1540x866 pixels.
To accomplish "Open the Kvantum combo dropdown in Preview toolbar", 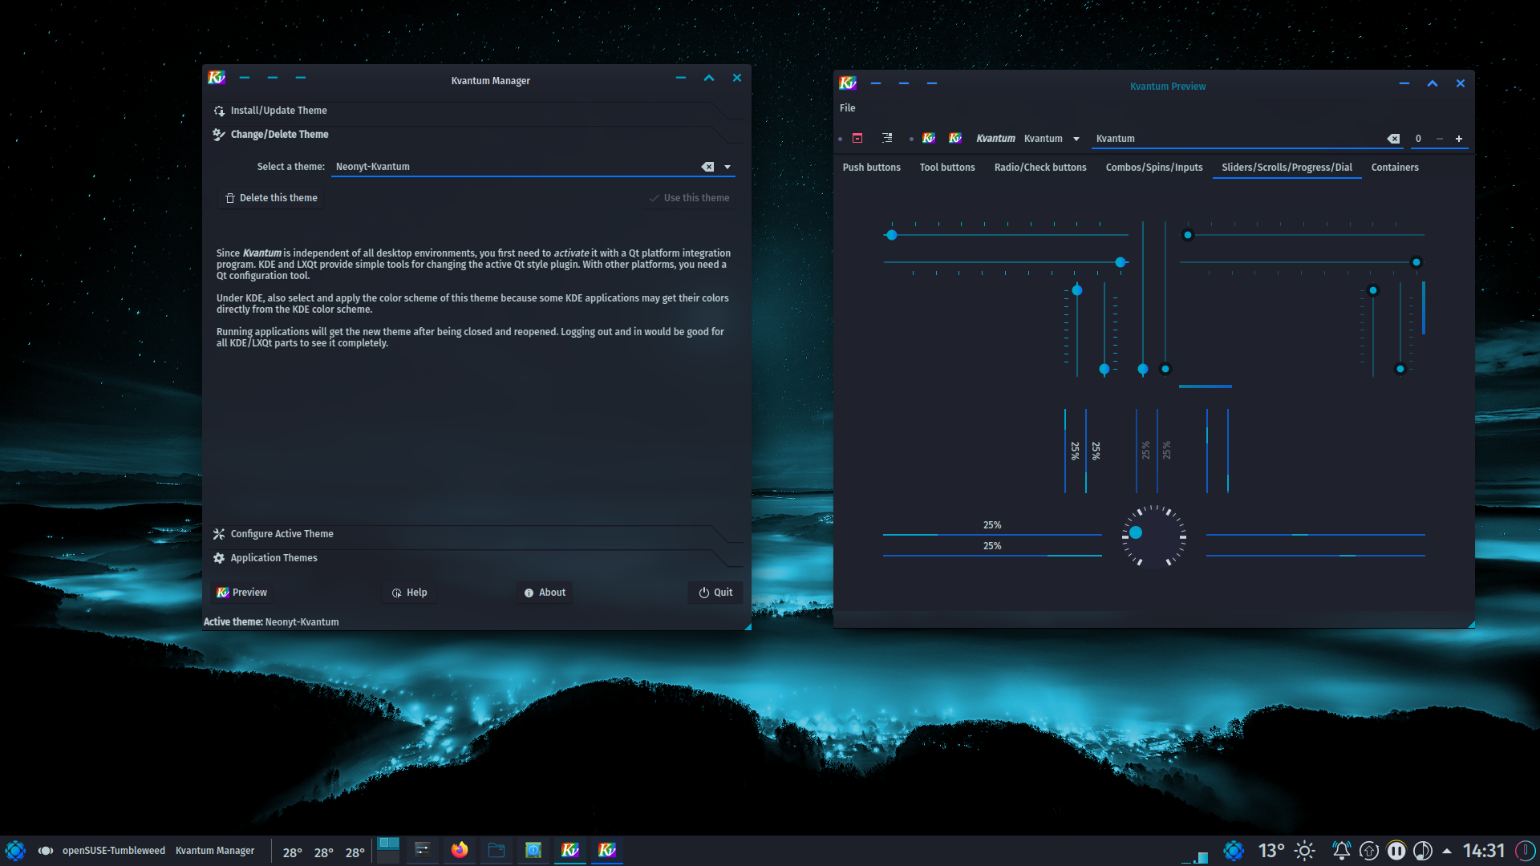I will point(1076,139).
